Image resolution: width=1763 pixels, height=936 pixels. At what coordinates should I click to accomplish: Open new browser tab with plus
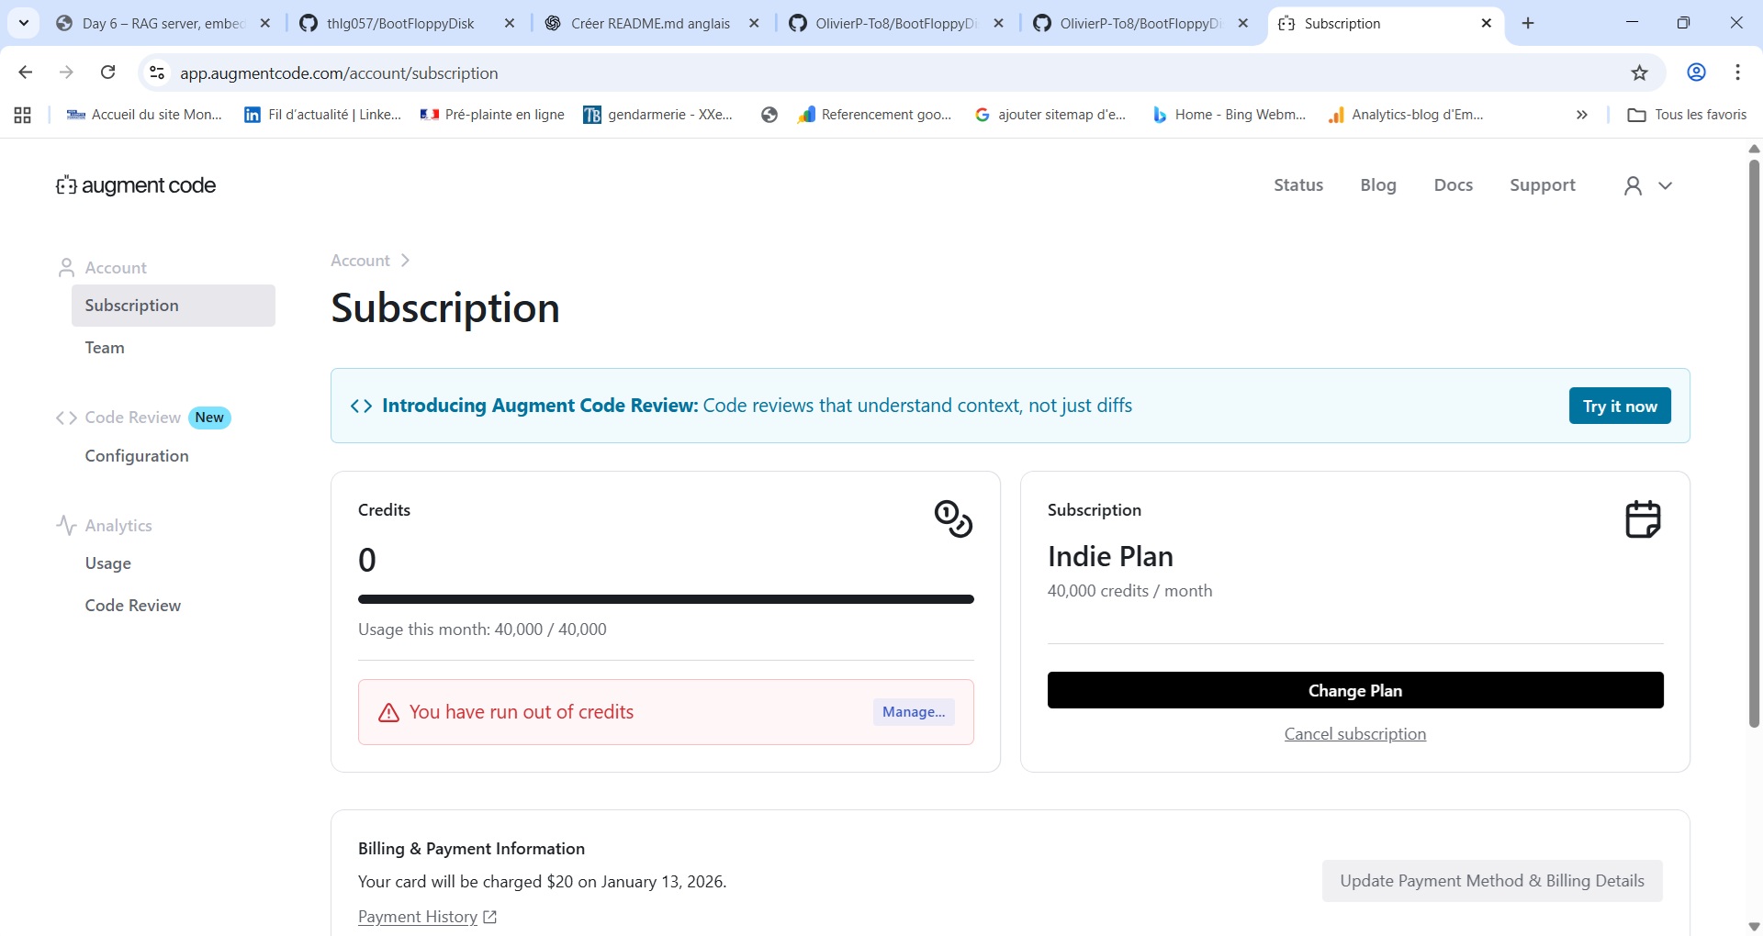click(1528, 24)
